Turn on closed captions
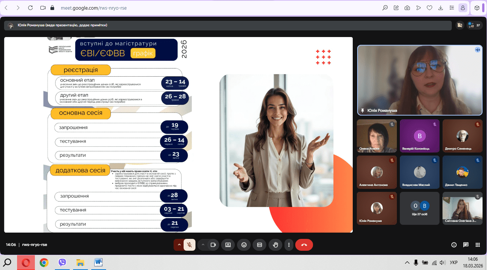 pyautogui.click(x=260, y=245)
